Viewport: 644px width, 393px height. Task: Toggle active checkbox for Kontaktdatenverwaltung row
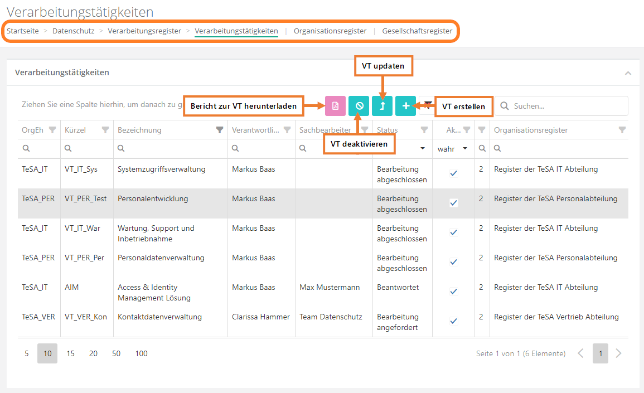pos(453,321)
